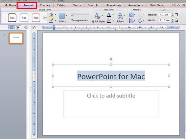Adjust the Transparency slider handle
Image resolution: width=186 pixels, height=139 pixels.
point(72,15)
